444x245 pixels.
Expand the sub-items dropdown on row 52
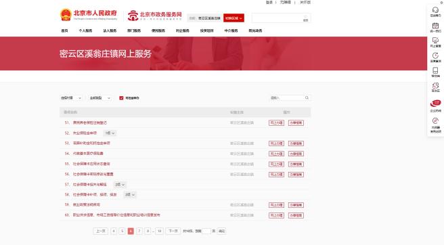point(110,133)
